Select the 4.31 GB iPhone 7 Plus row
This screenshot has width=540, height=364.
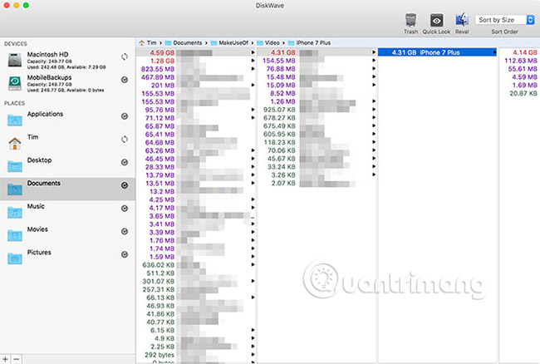point(437,52)
